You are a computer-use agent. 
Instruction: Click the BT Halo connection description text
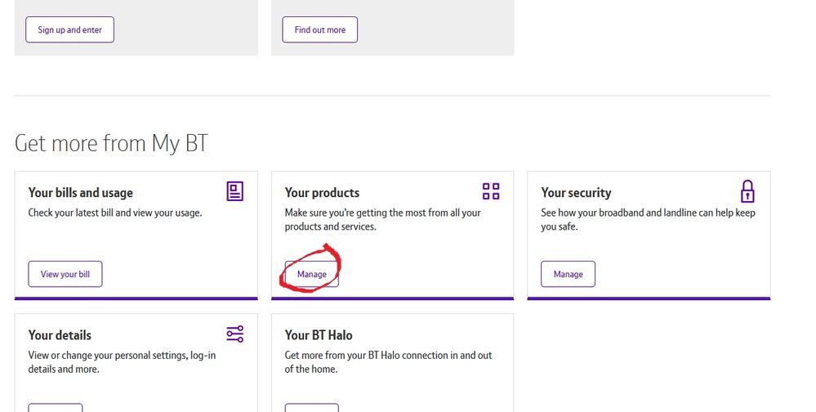point(388,361)
